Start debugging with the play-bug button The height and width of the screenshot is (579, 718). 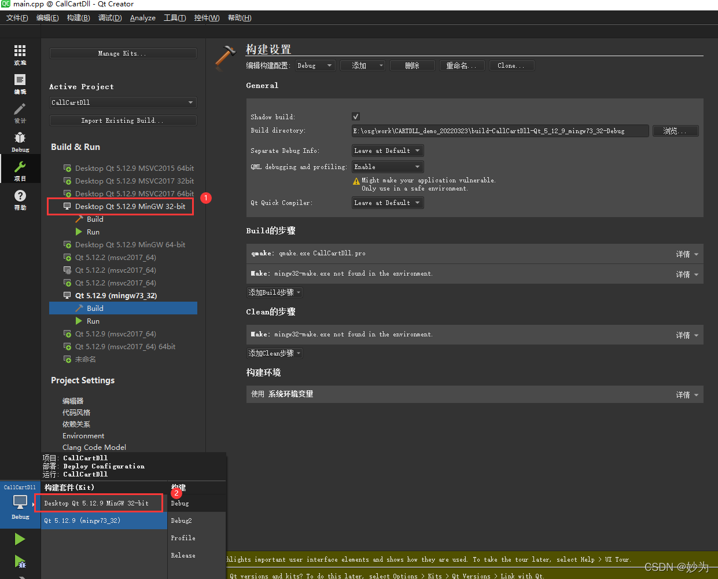20,561
